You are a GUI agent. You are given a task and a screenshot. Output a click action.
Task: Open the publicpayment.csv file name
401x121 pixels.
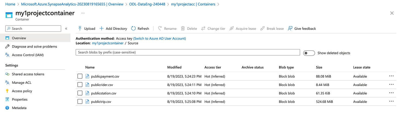[x=105, y=76]
